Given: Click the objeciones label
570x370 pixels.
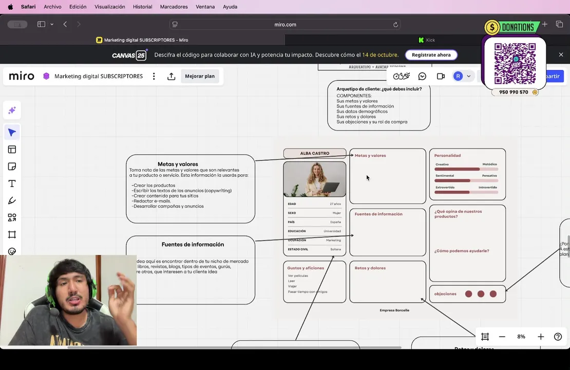Looking at the screenshot, I should click(x=445, y=293).
